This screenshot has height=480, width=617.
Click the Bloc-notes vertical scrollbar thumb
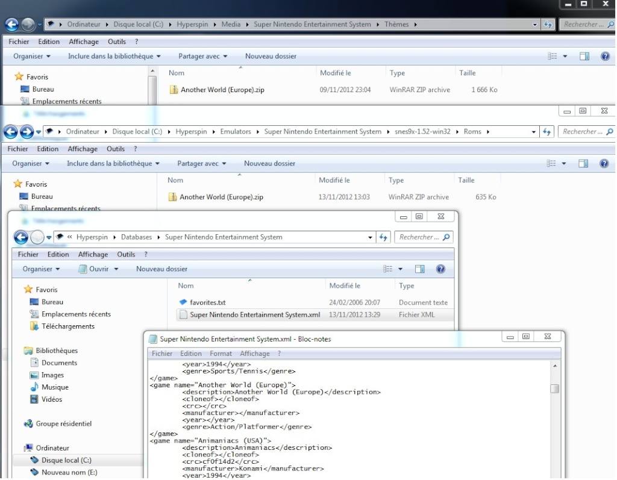click(x=555, y=388)
